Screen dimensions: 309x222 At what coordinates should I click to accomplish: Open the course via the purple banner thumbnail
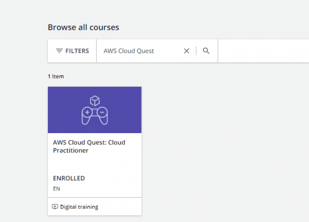pyautogui.click(x=124, y=110)
